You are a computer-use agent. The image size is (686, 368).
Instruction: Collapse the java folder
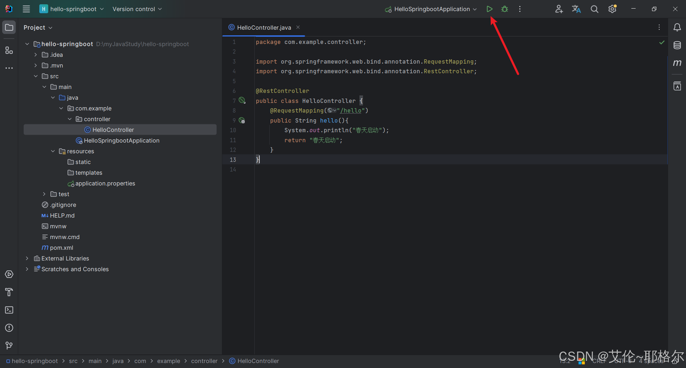53,98
